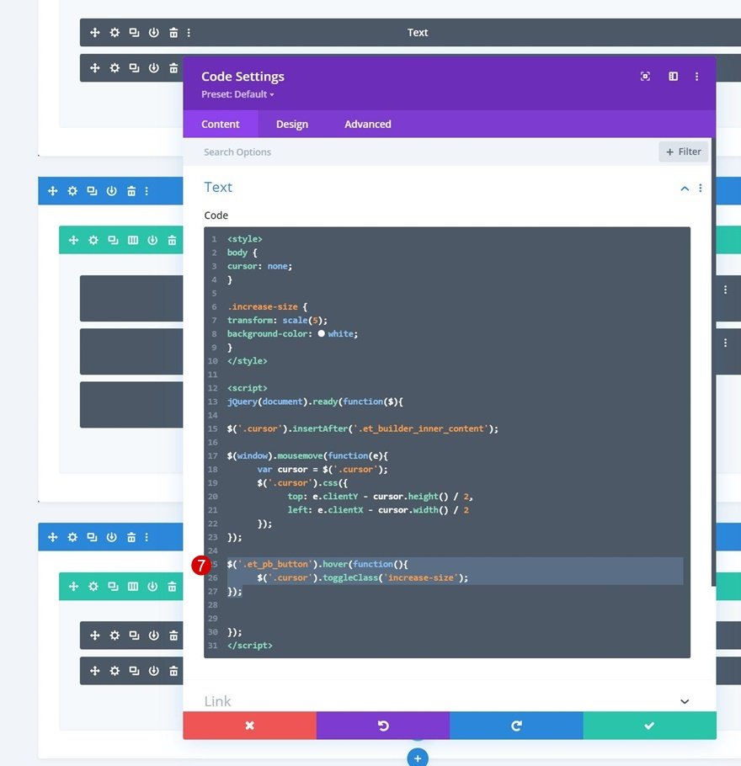Change column structure of upper green row

coord(132,240)
